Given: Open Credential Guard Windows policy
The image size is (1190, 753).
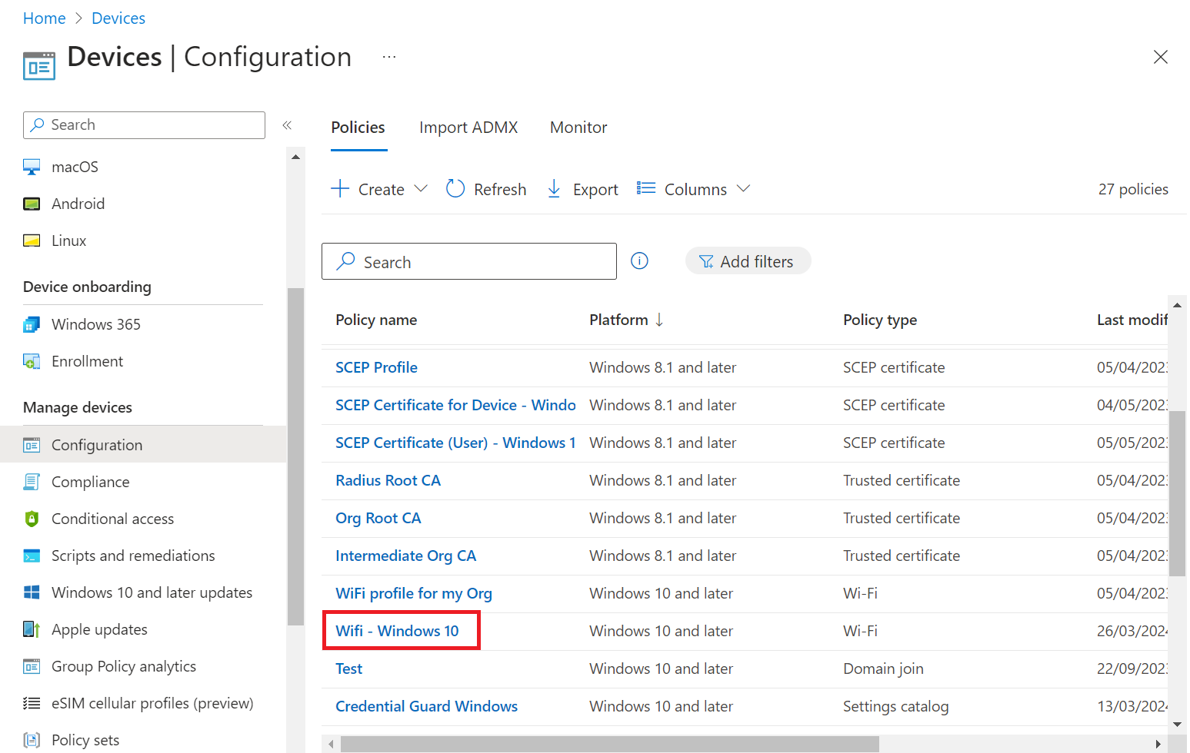Looking at the screenshot, I should pyautogui.click(x=427, y=706).
